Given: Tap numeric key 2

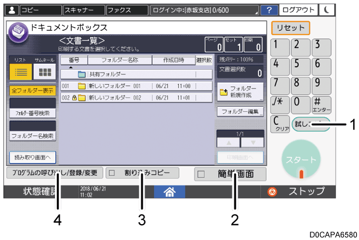Looking at the screenshot, I should 301,48.
